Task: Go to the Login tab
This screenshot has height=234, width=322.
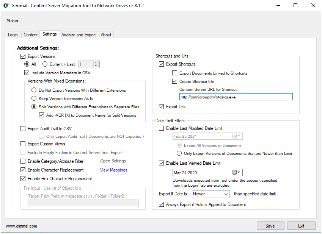Action: click(13, 35)
